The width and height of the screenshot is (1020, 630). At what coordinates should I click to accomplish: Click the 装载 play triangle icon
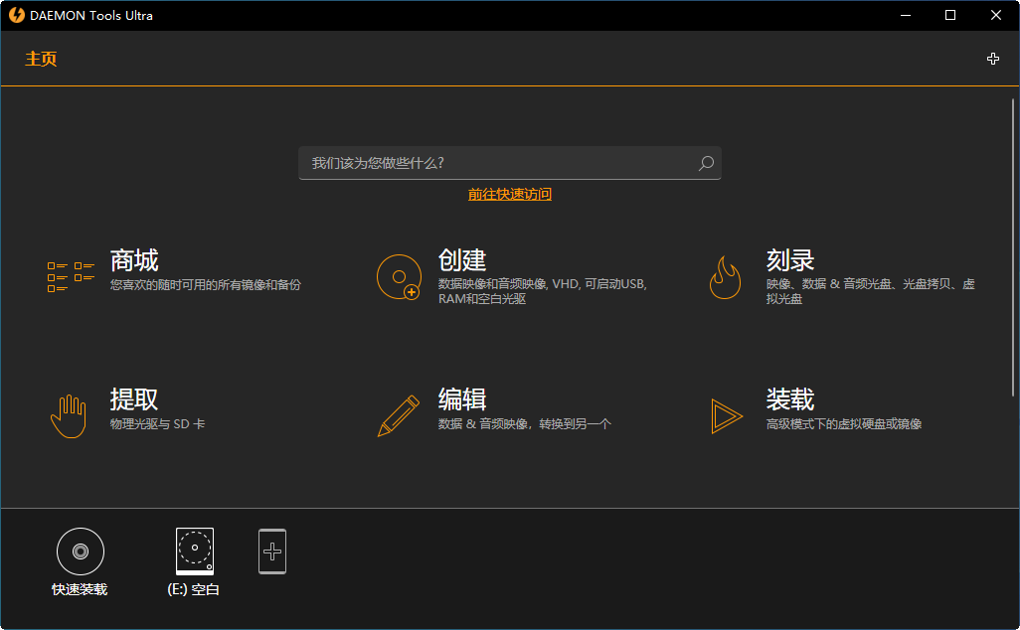click(x=727, y=416)
